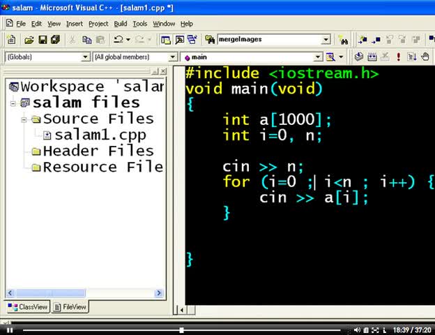The width and height of the screenshot is (435, 335).
Task: Open the Edit menu
Action: pos(36,24)
